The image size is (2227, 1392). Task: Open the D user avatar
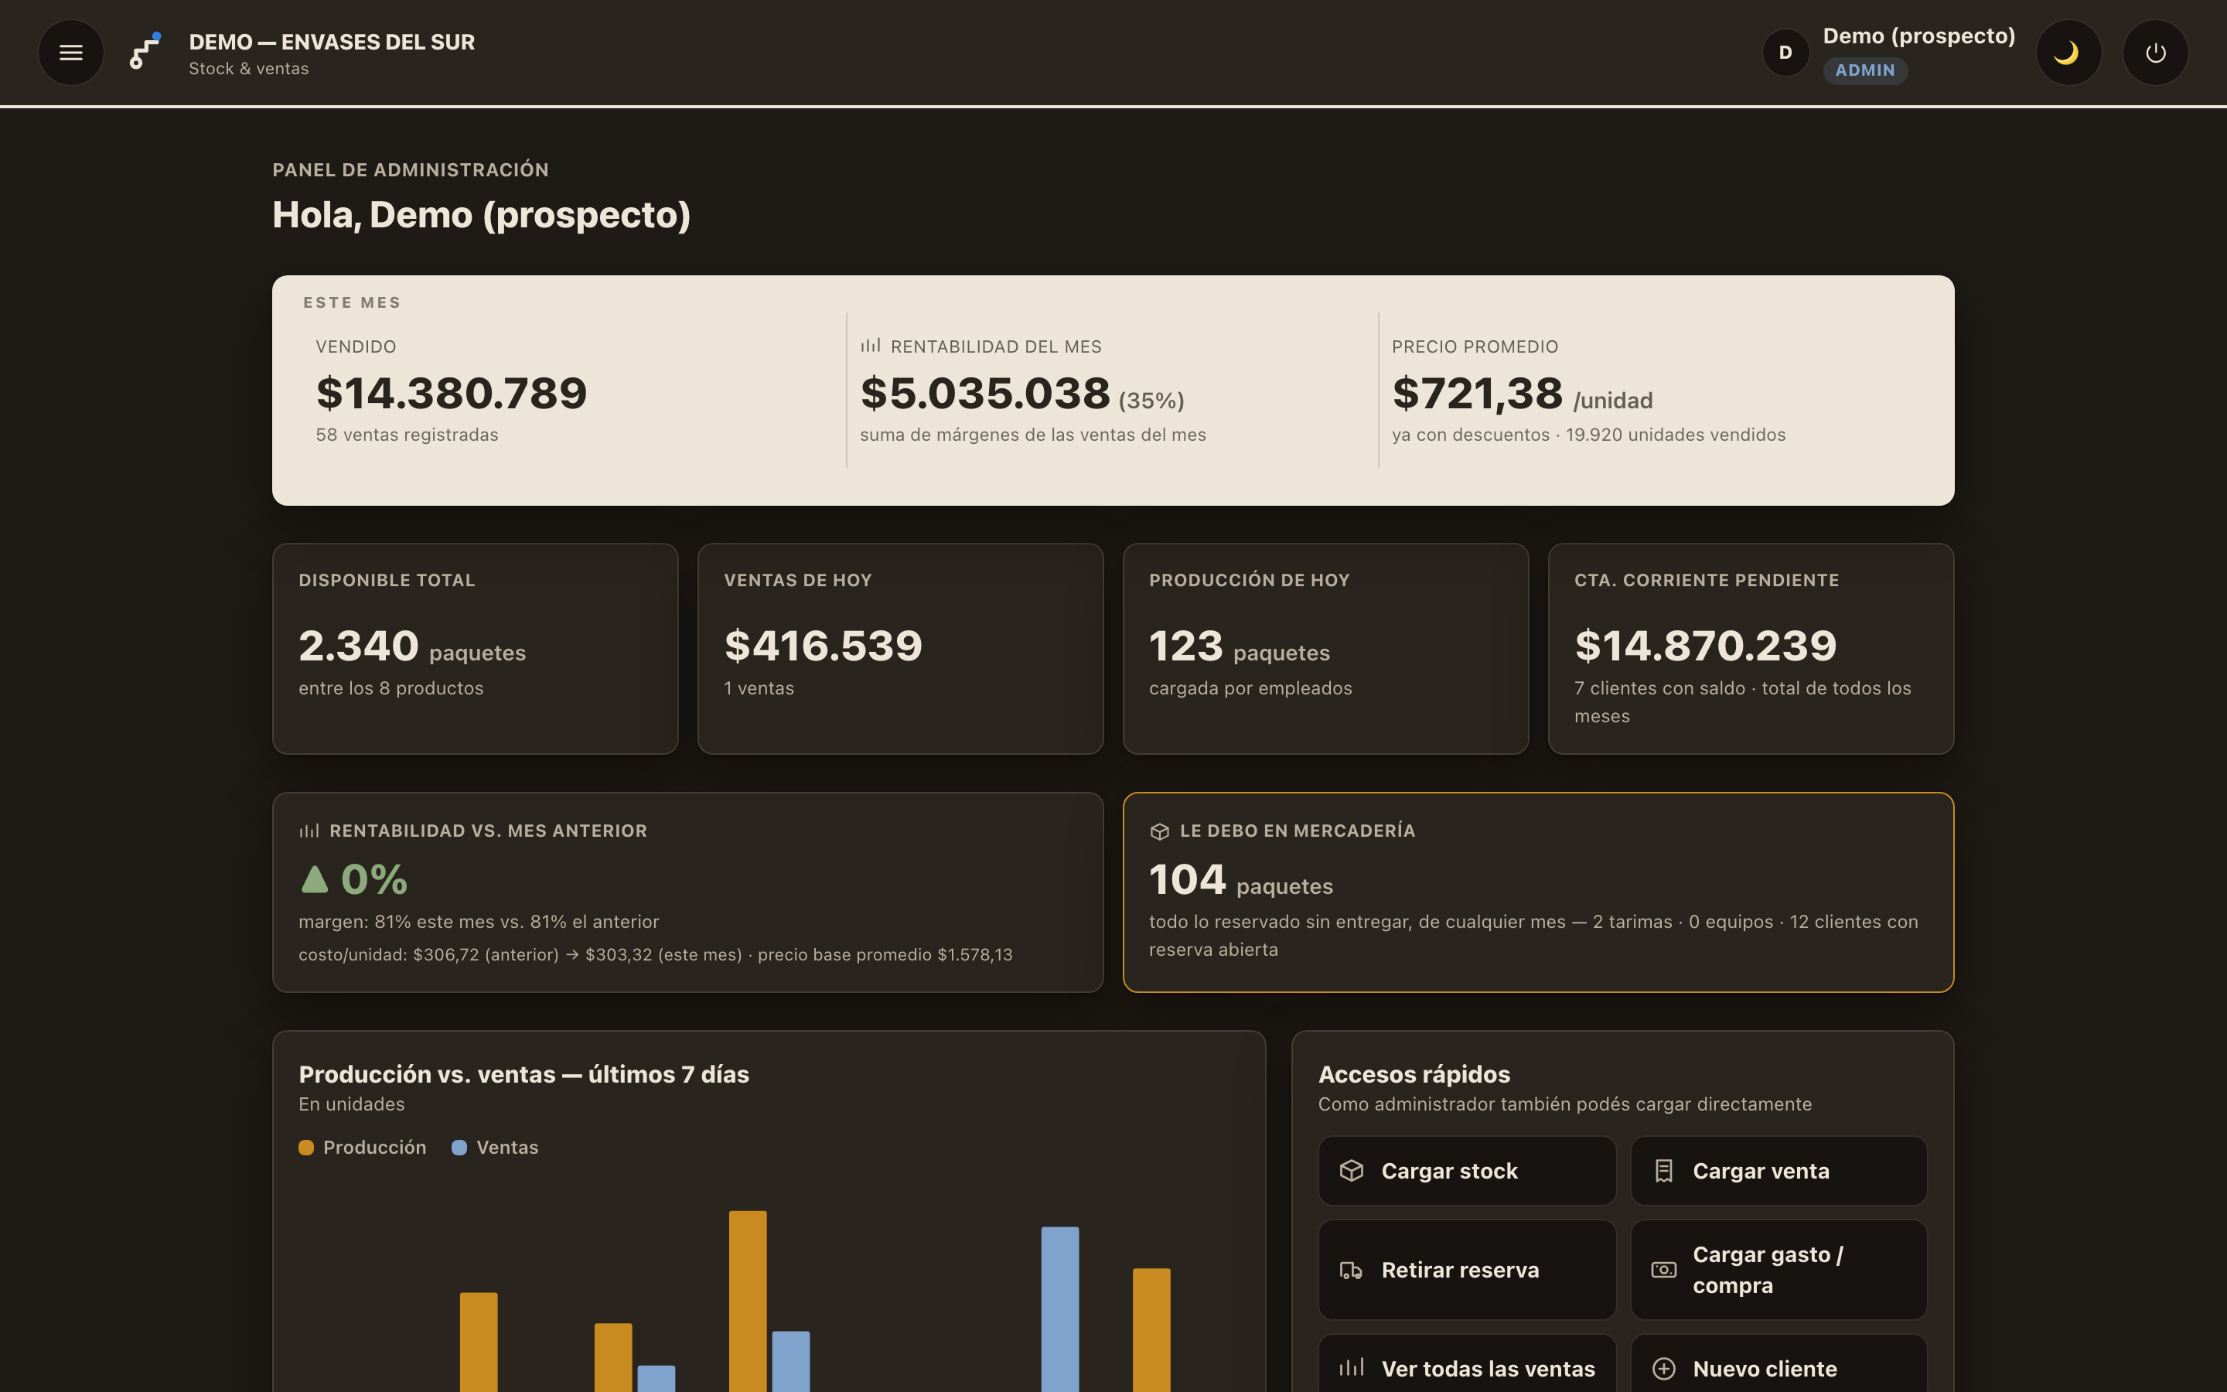(1785, 53)
